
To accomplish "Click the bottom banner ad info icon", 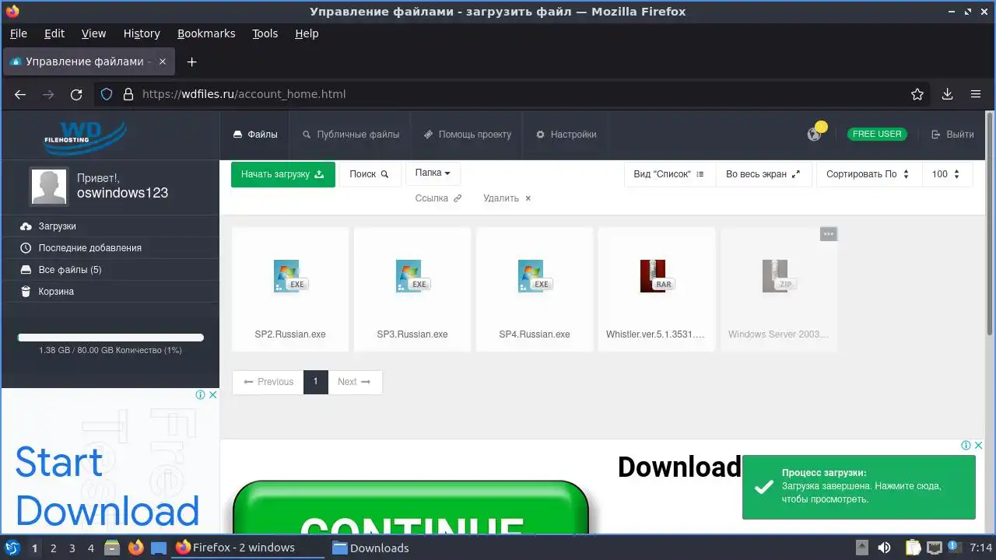I will click(966, 446).
